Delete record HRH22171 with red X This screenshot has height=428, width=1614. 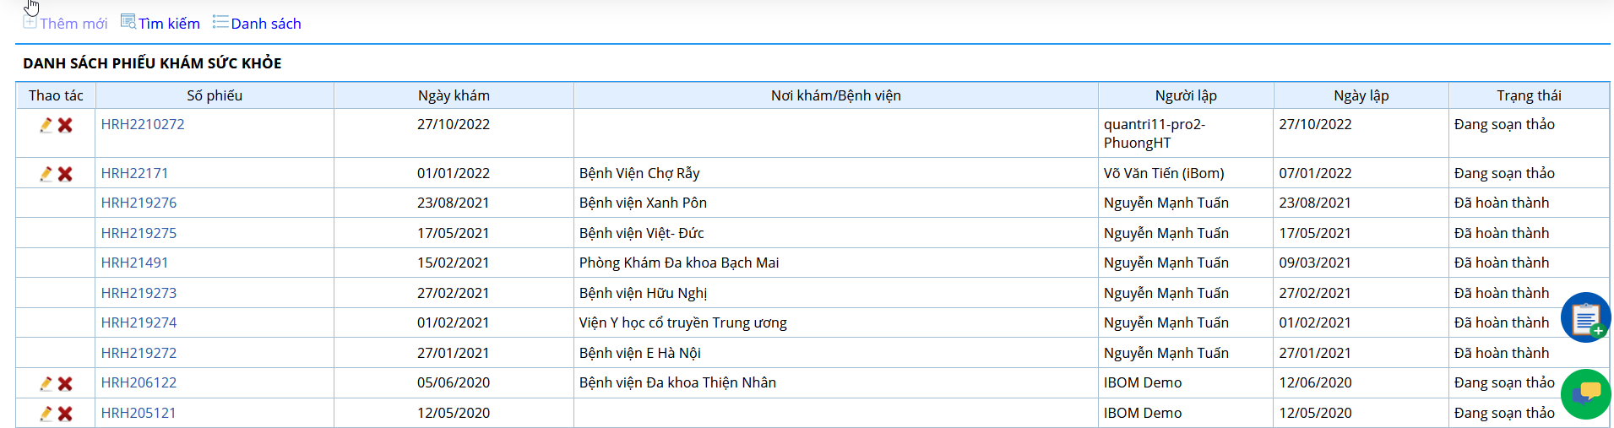(x=65, y=174)
